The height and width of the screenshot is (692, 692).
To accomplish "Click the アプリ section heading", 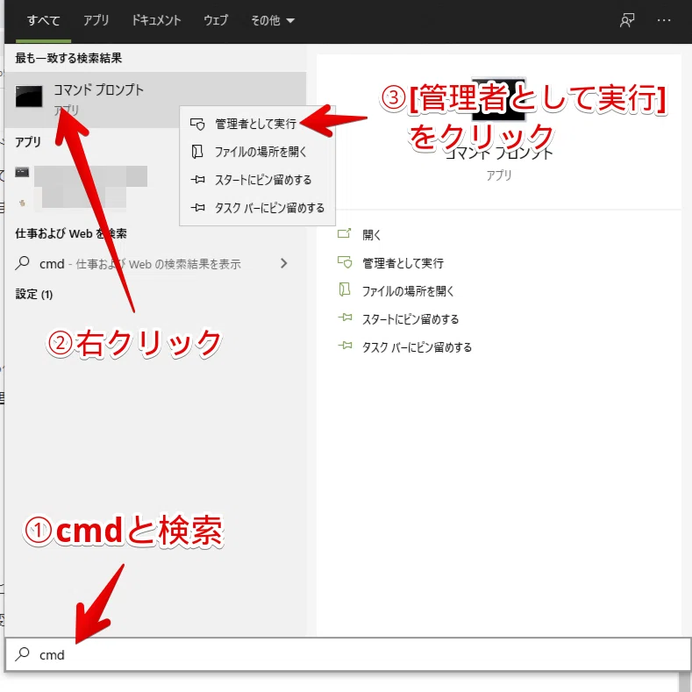I will 28,142.
